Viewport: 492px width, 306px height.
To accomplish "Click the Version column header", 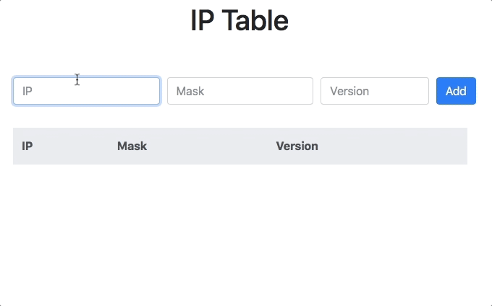I will [297, 146].
